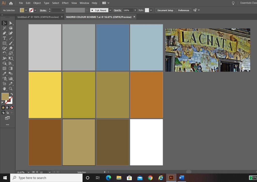Choose the Direct Selection tool

[11, 23]
